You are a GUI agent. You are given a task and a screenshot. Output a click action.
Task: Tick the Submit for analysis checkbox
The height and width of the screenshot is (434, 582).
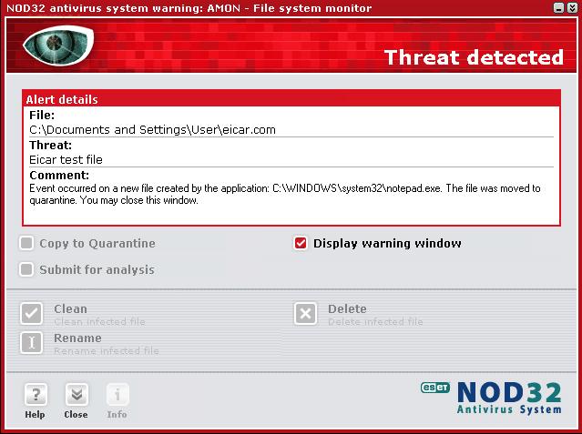(26, 269)
